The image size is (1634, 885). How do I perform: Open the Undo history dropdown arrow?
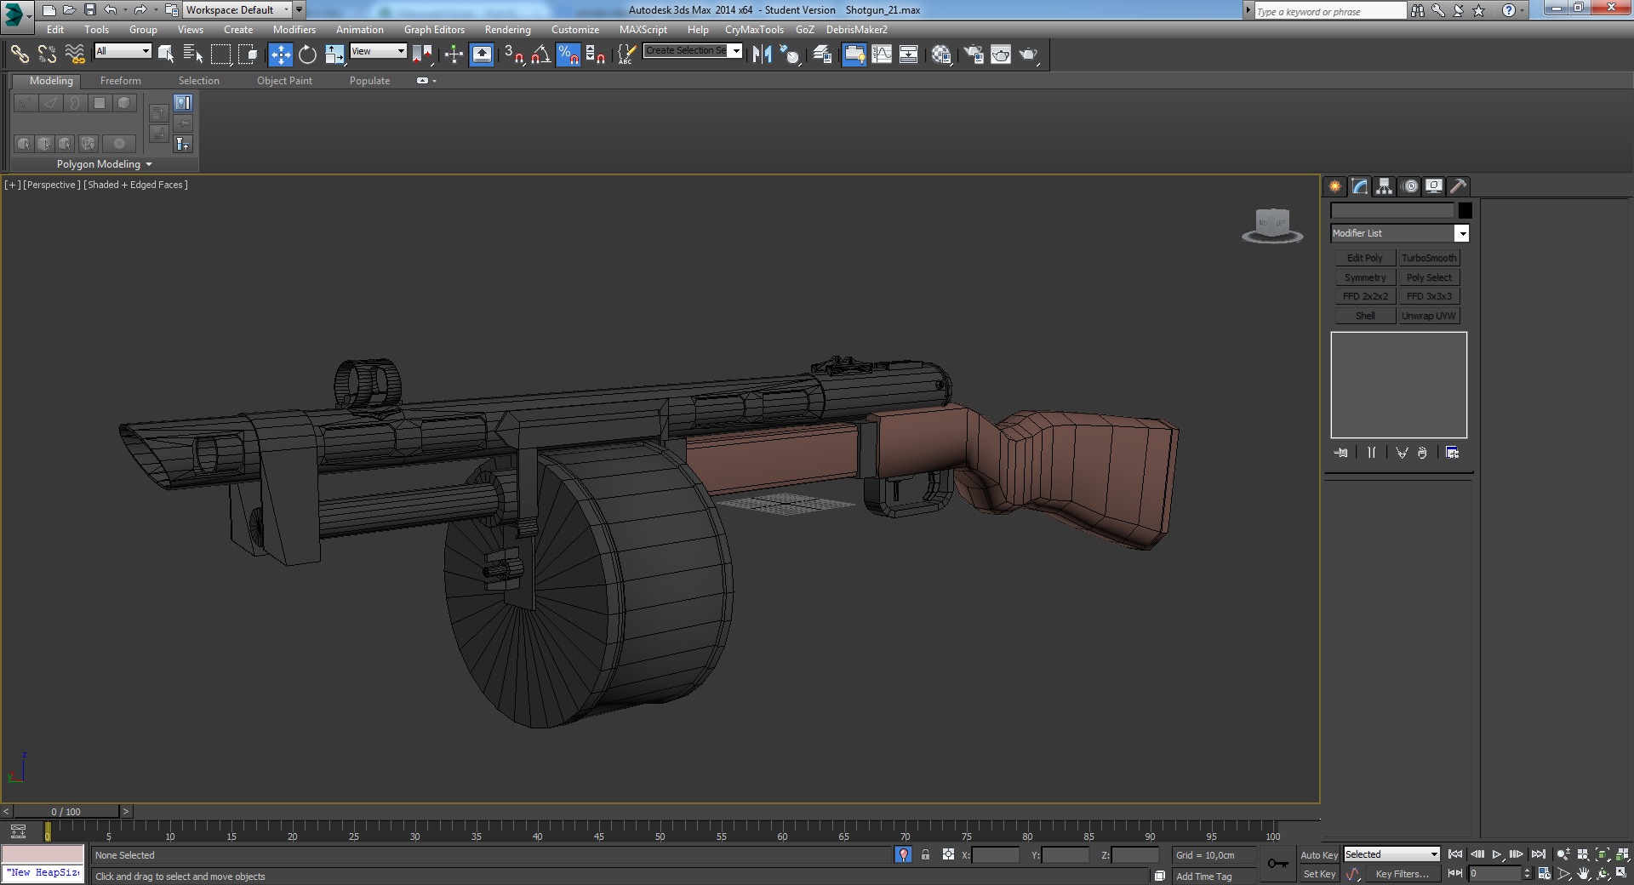pos(125,10)
